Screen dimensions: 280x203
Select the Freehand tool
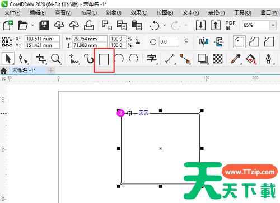pyautogui.click(x=74, y=59)
